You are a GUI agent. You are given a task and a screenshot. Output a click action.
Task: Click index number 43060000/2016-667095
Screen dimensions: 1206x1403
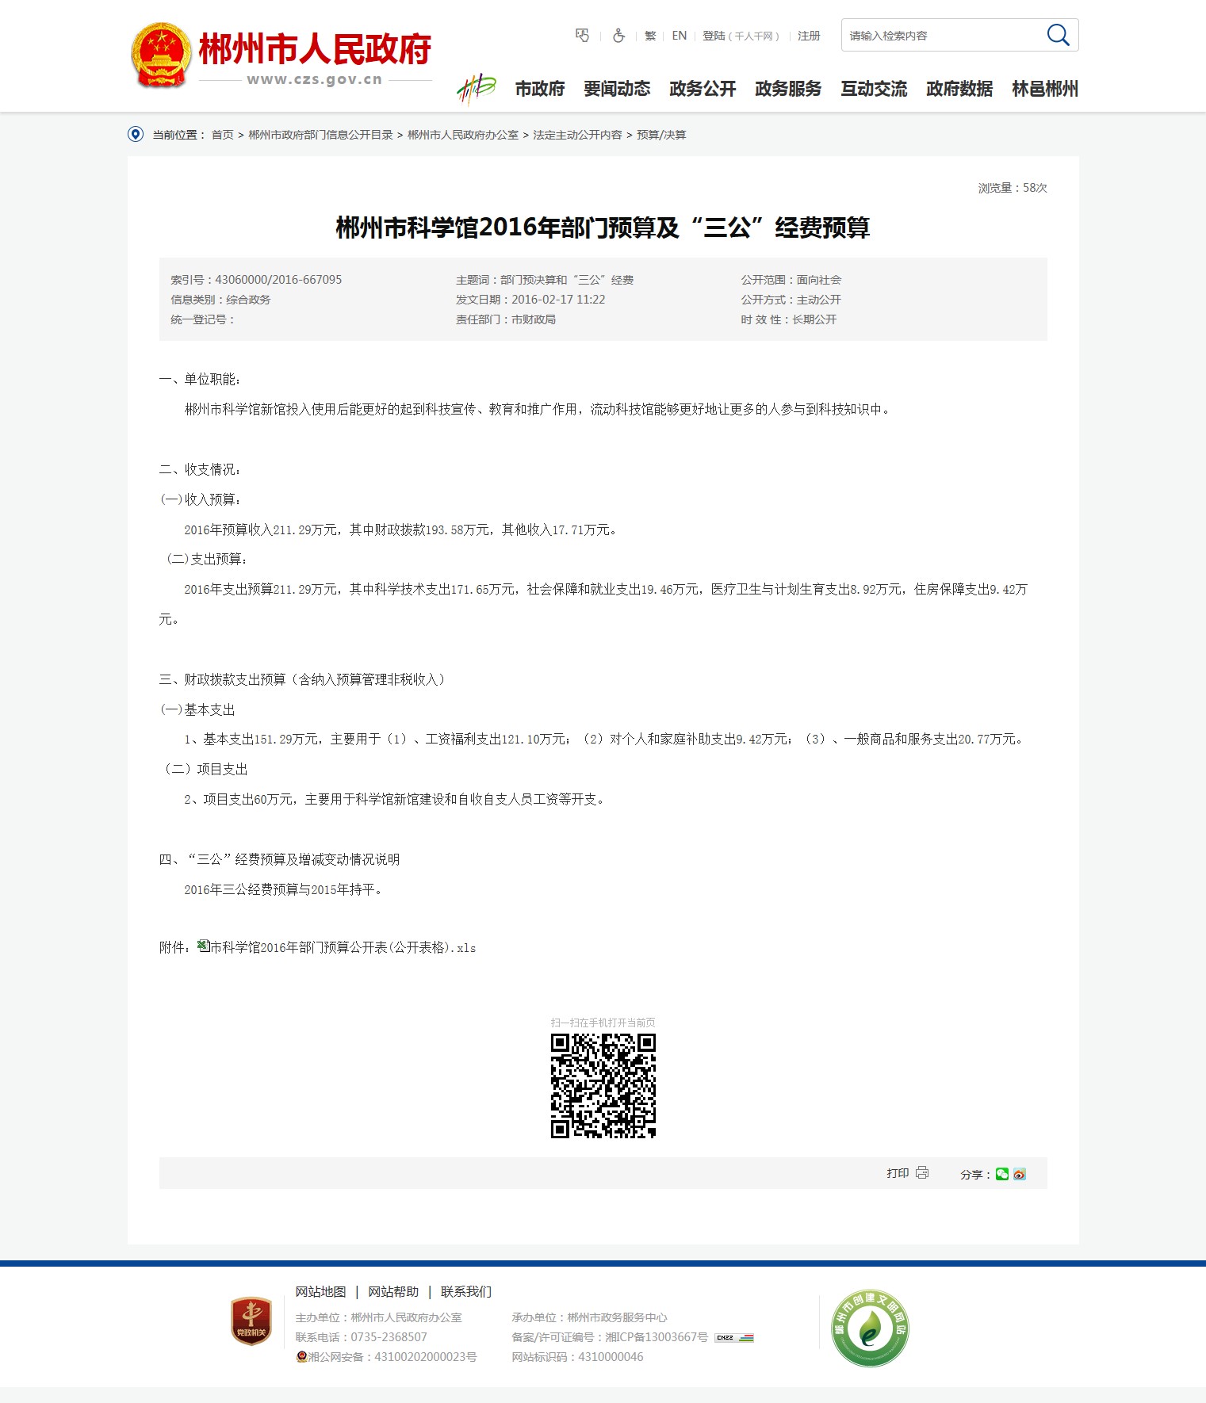pyautogui.click(x=278, y=280)
